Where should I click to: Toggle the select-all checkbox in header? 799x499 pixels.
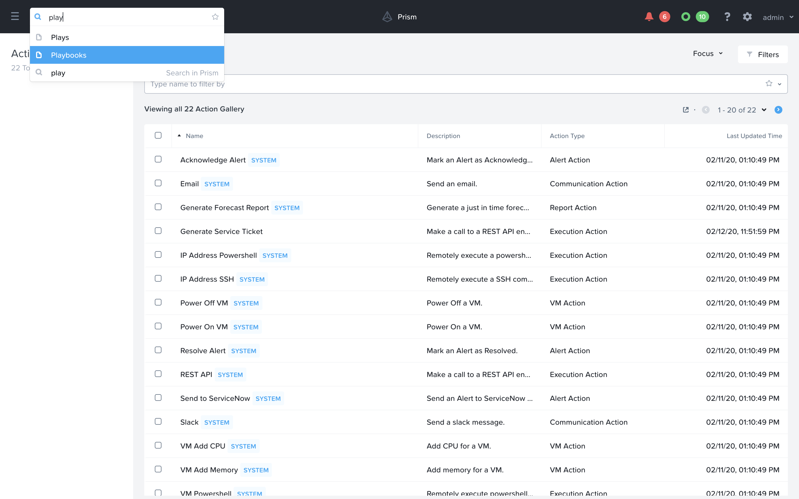click(x=158, y=135)
